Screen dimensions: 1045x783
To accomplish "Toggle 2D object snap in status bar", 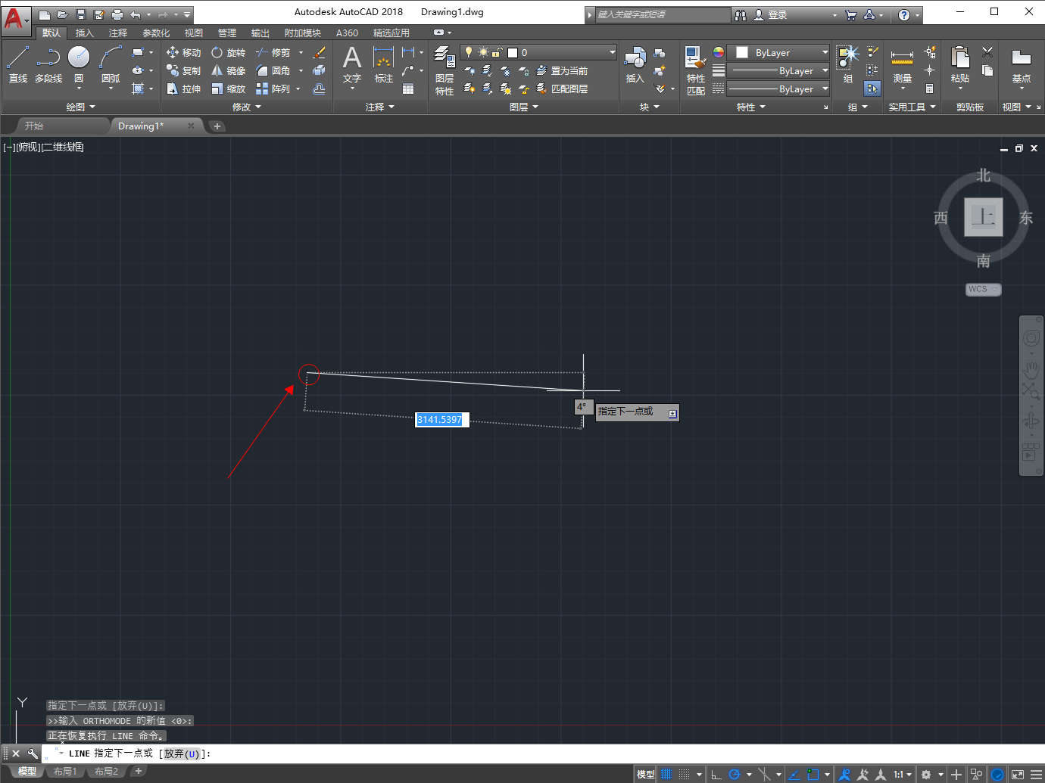I will point(813,774).
